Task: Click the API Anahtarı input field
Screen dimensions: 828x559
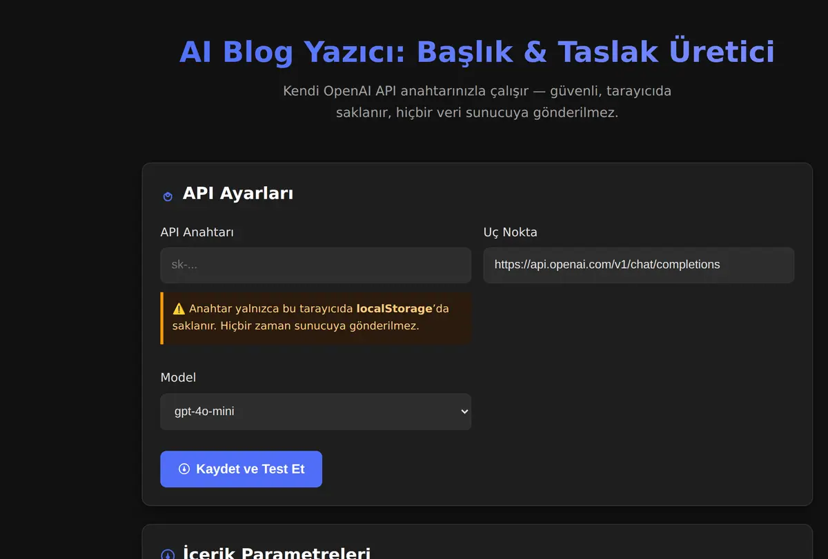Action: [315, 265]
